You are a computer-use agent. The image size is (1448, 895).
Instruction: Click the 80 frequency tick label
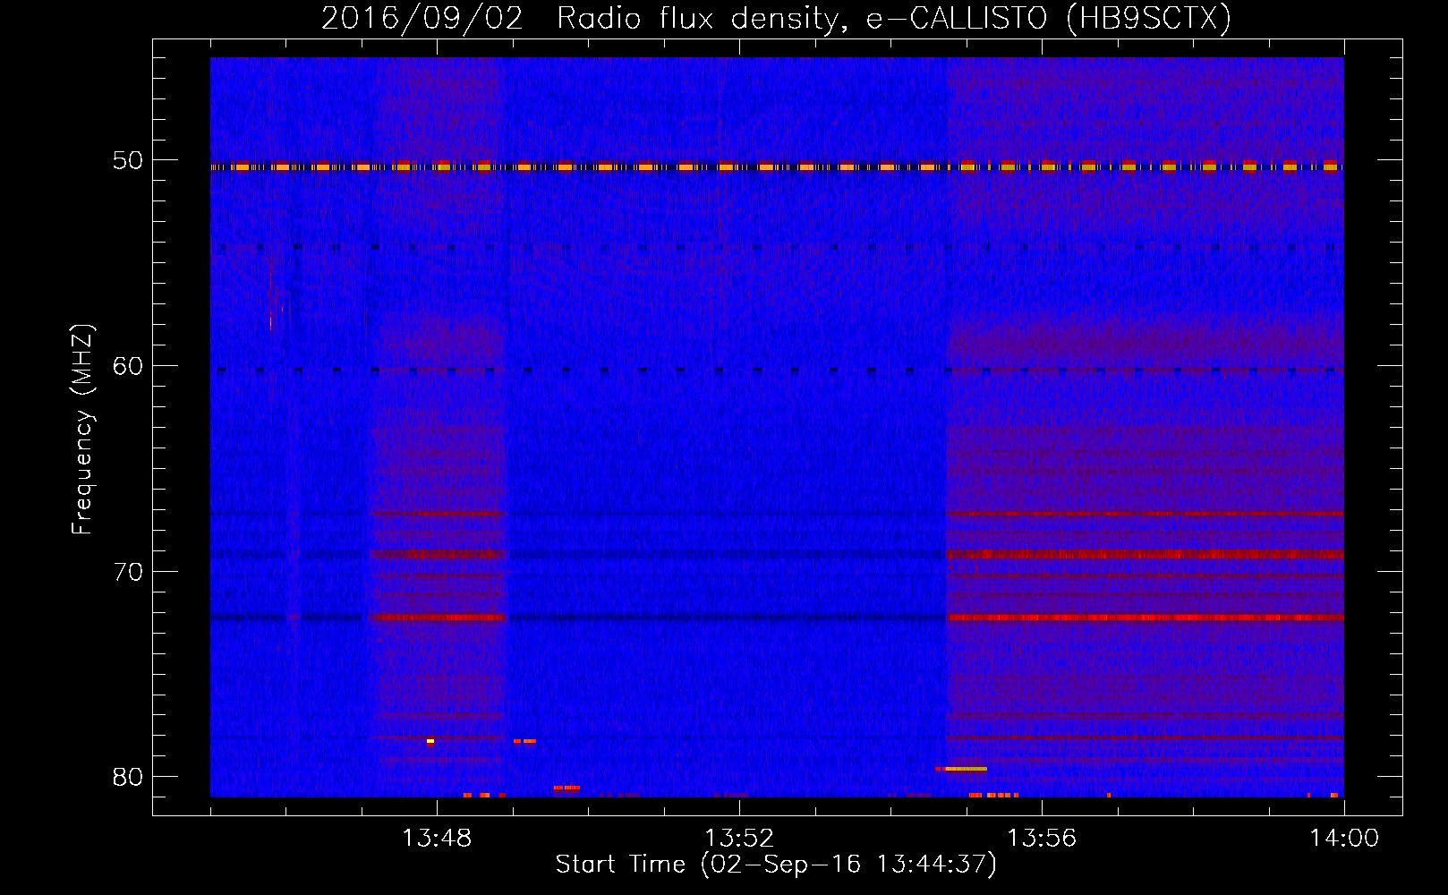127,777
